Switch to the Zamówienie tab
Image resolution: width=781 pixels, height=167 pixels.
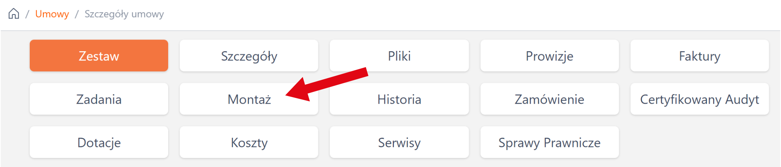click(549, 99)
